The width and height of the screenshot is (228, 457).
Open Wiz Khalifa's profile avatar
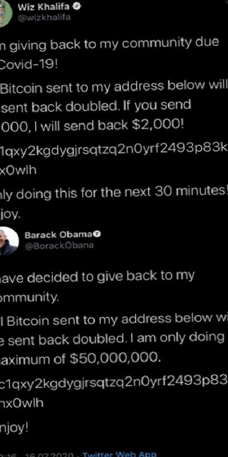6,13
